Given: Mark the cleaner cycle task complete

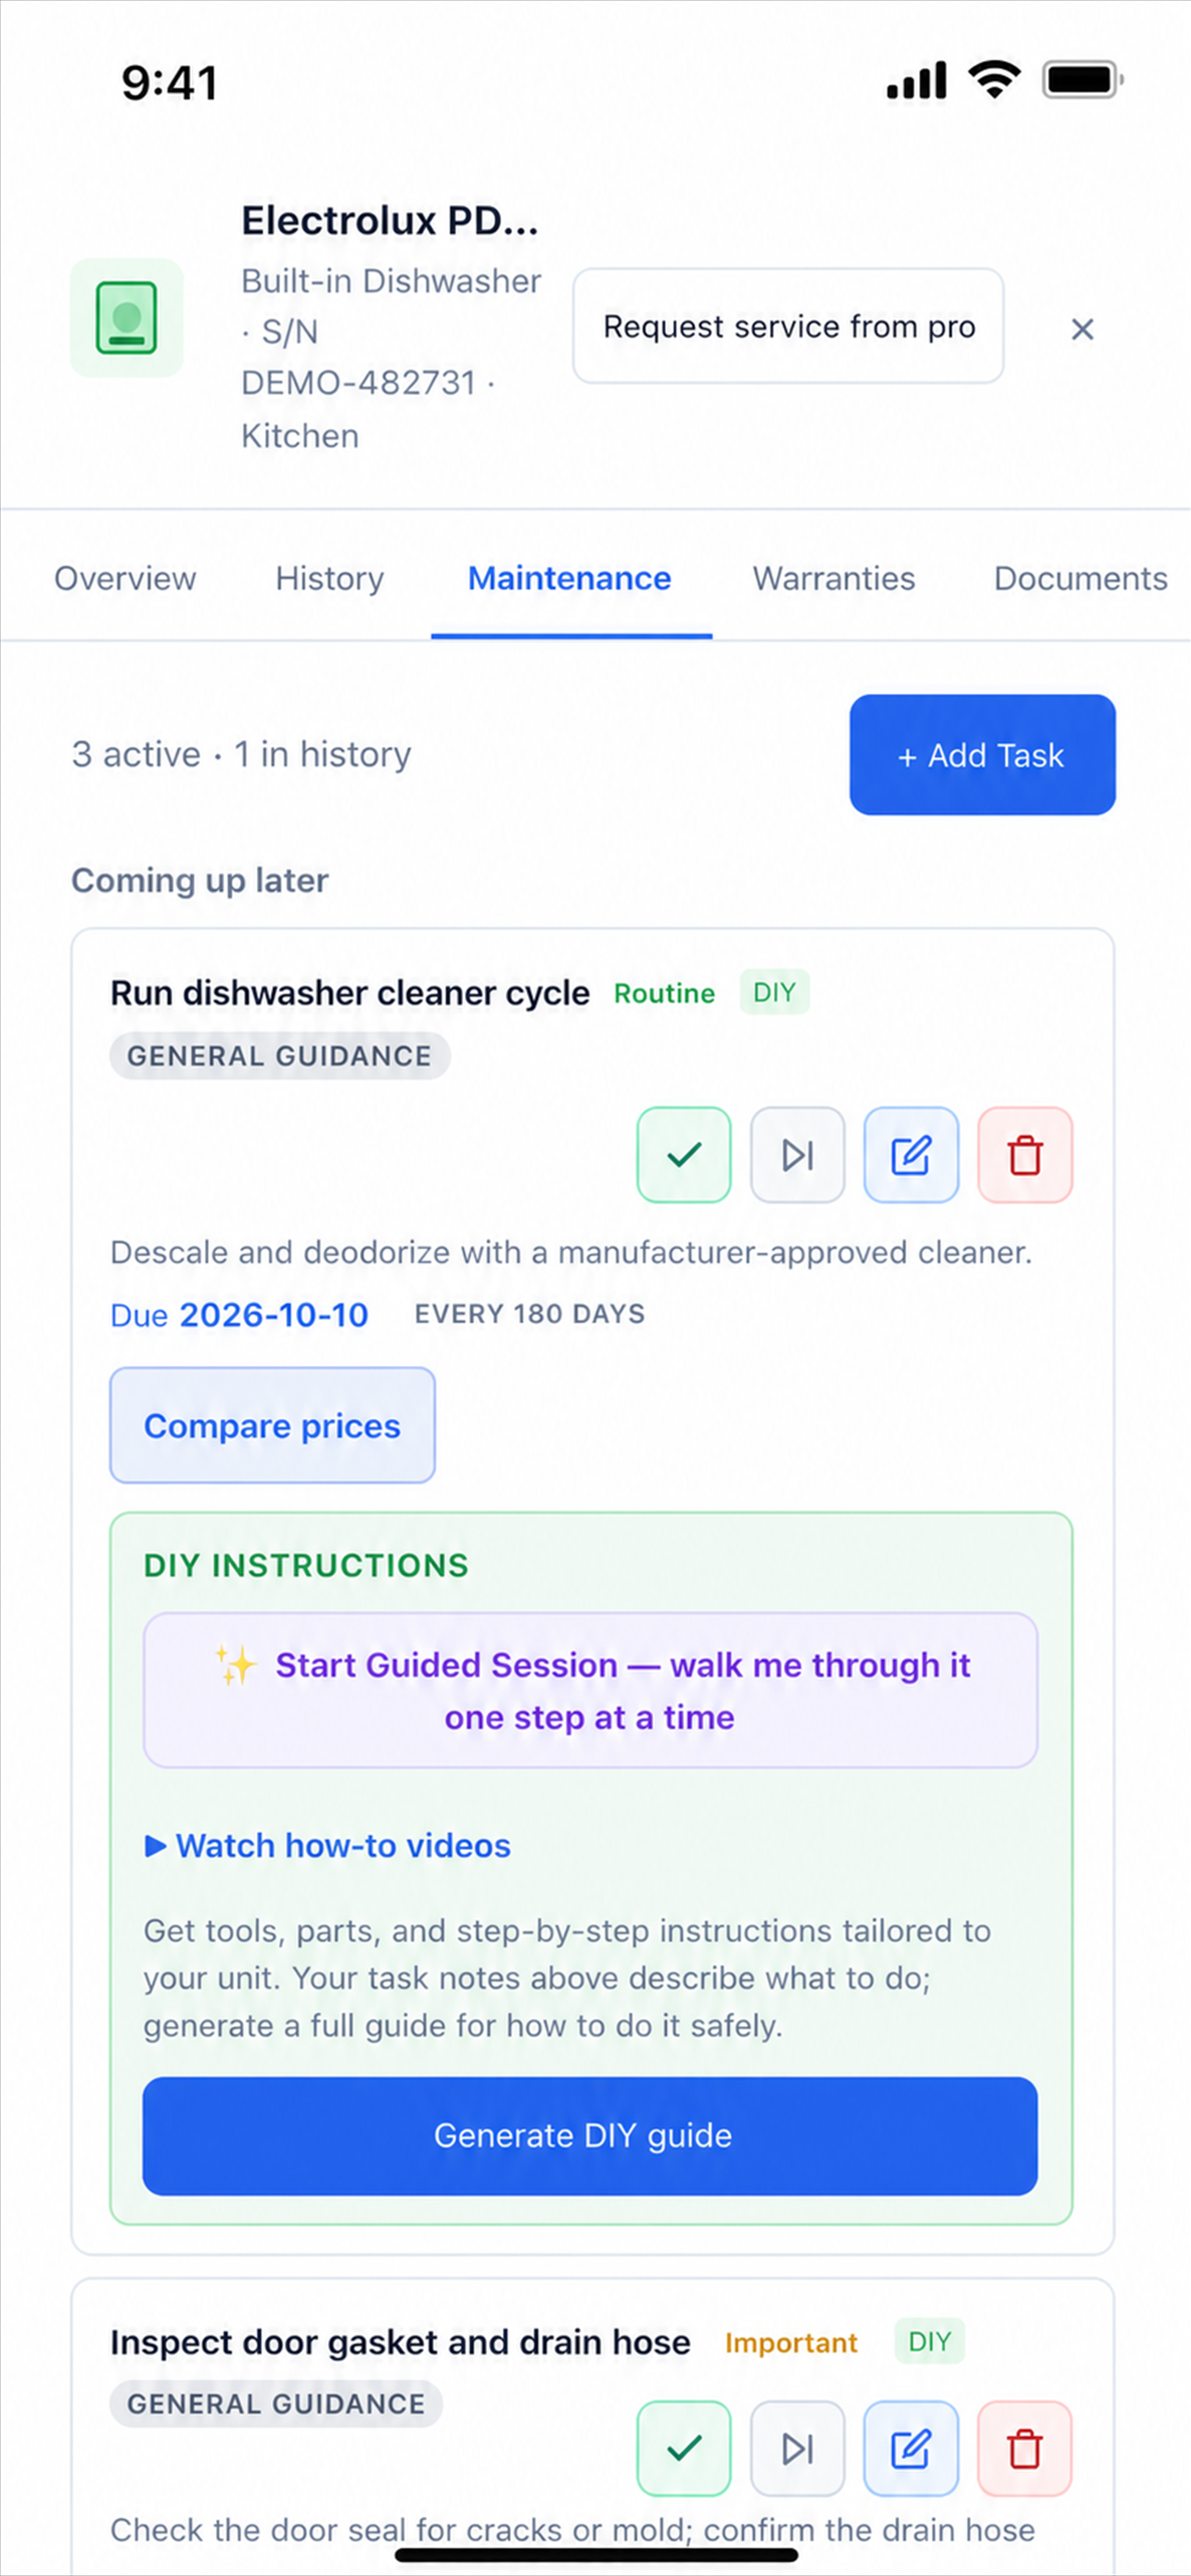Looking at the screenshot, I should (684, 1154).
